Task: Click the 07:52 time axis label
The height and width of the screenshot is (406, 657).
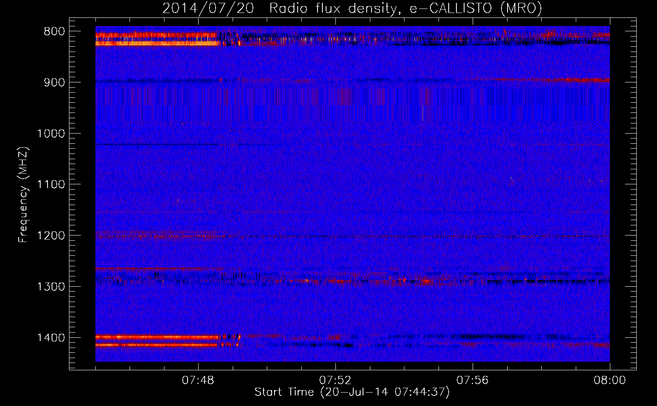Action: [335, 380]
